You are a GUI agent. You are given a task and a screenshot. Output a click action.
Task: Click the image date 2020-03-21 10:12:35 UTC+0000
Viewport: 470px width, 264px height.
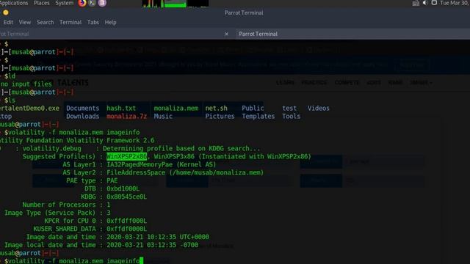[x=158, y=237]
